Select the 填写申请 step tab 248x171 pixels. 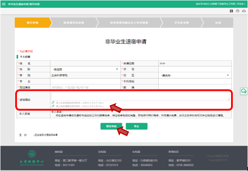(33, 23)
